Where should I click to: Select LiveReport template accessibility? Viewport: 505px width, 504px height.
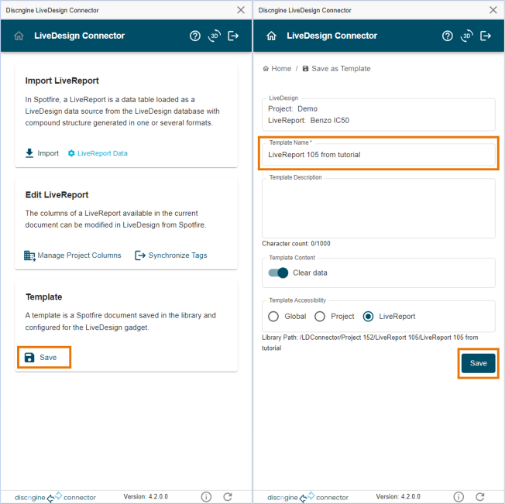[x=368, y=317]
